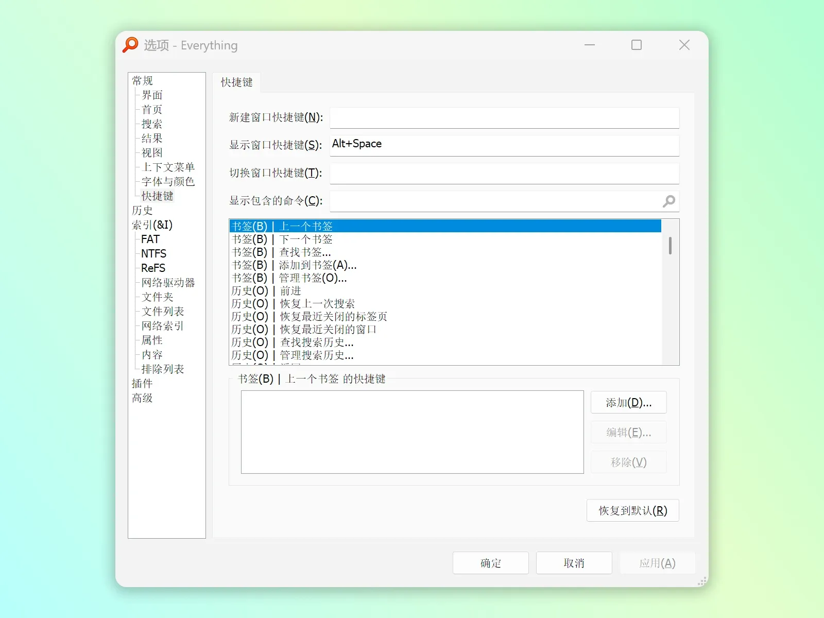This screenshot has width=824, height=618.
Task: Click the 恢复到默认(R) button
Action: (x=633, y=511)
